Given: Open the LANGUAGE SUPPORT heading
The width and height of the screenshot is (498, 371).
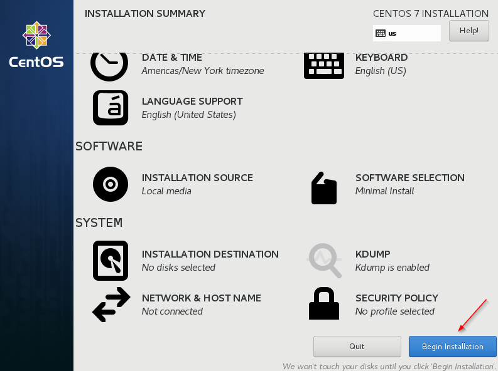Looking at the screenshot, I should coord(192,102).
